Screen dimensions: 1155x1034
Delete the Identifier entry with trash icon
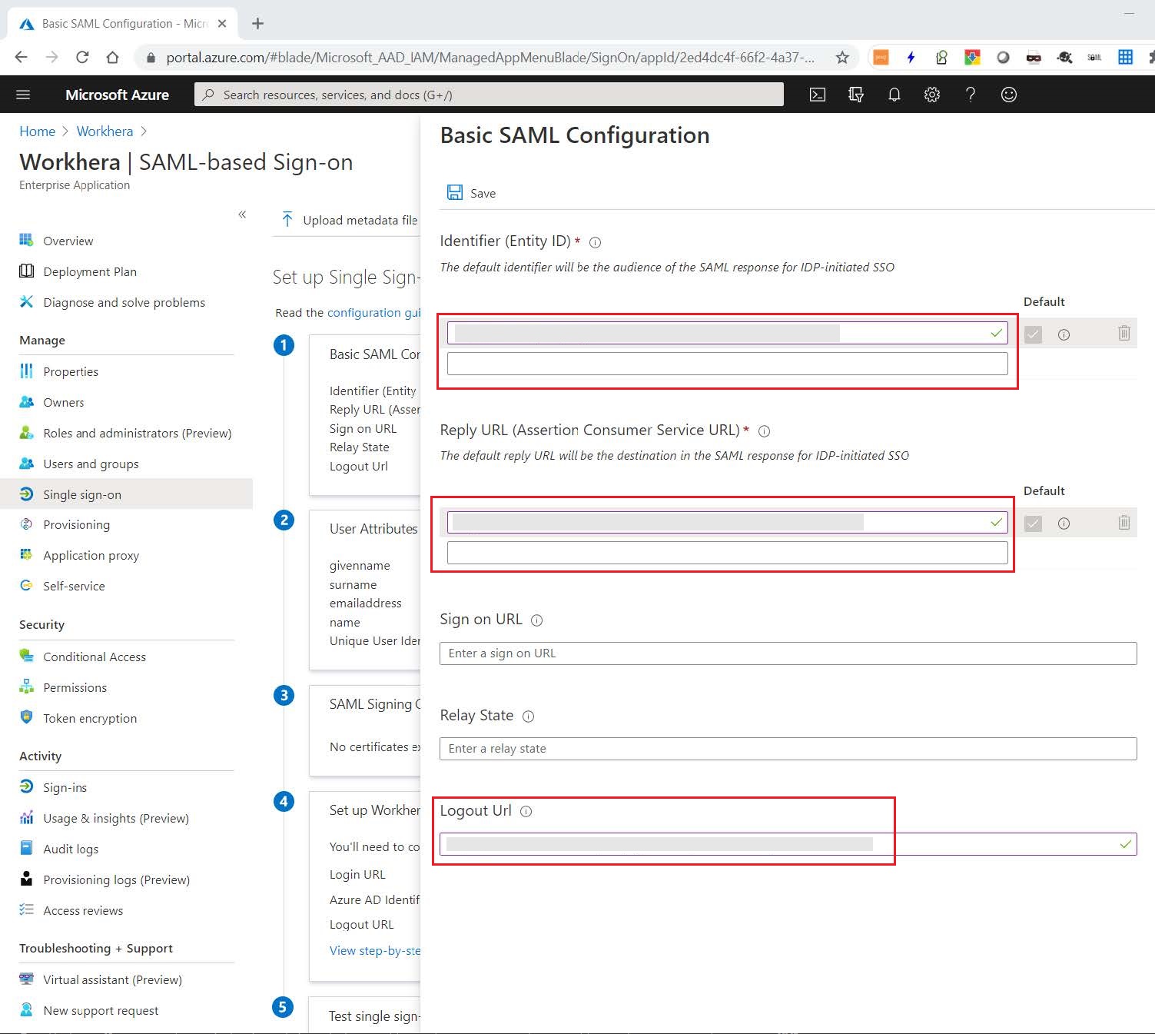[1124, 333]
